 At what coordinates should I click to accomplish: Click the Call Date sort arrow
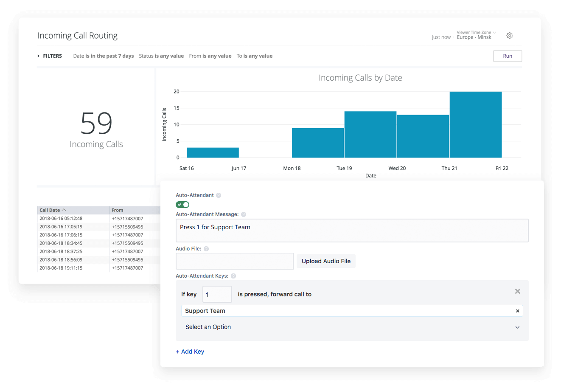pyautogui.click(x=64, y=210)
